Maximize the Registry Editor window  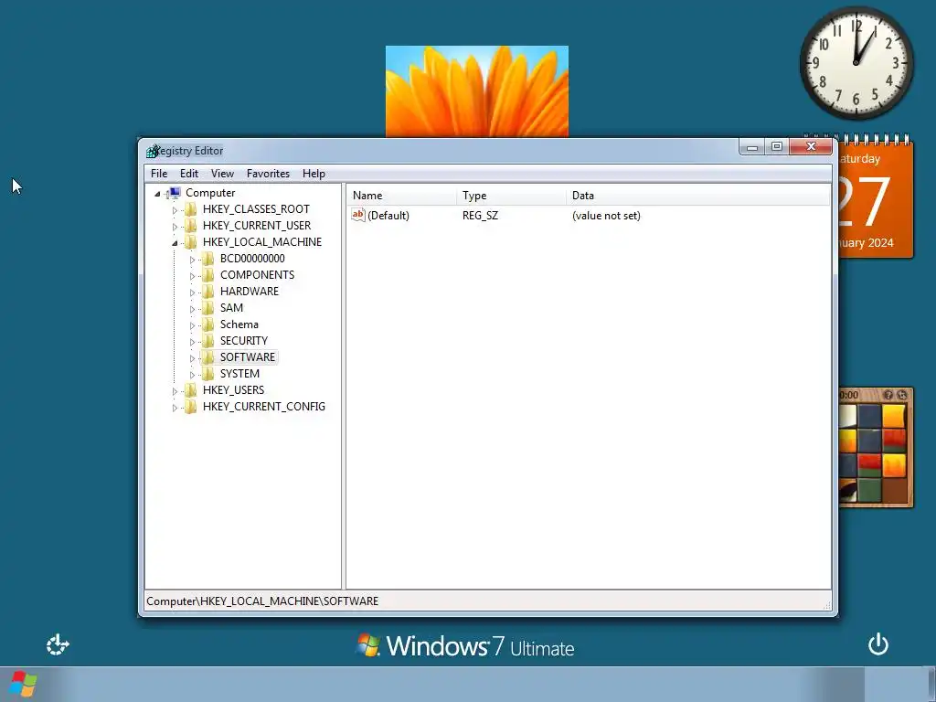[777, 147]
